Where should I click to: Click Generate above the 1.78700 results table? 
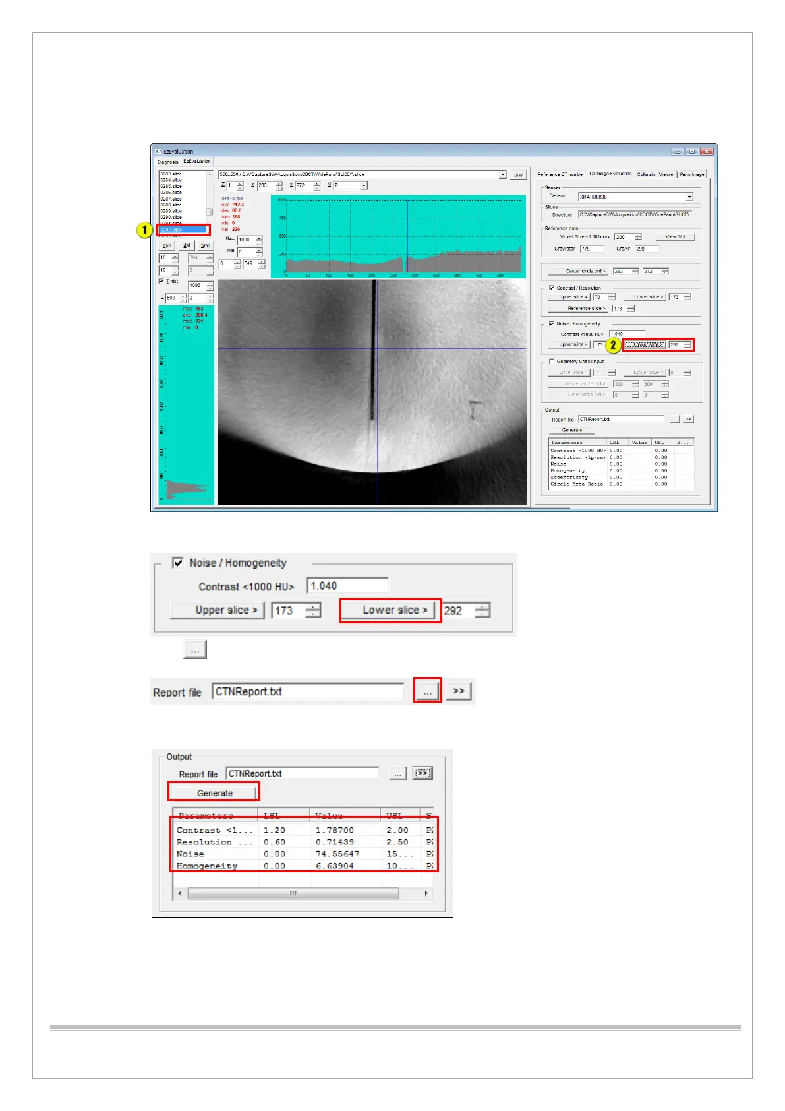tap(214, 793)
